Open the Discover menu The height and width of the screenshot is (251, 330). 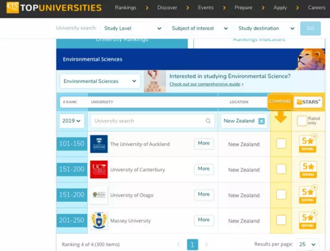pos(167,7)
